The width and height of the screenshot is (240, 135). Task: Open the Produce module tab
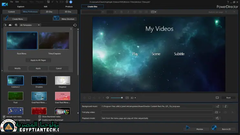pos(69,6)
